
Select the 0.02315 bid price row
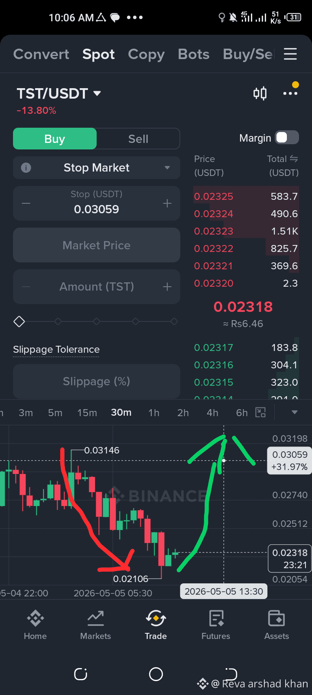pos(246,382)
